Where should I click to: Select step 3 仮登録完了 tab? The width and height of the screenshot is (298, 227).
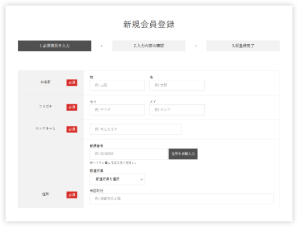(243, 46)
